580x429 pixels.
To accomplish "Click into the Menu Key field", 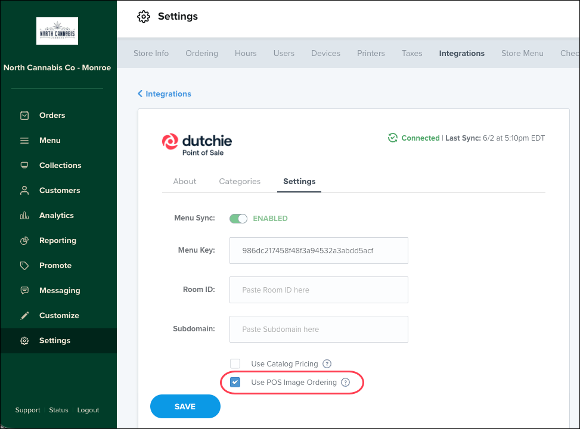I will tap(318, 251).
